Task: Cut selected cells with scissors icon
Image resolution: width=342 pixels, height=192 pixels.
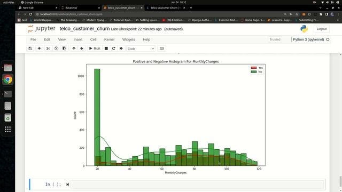Action: (x=48, y=49)
